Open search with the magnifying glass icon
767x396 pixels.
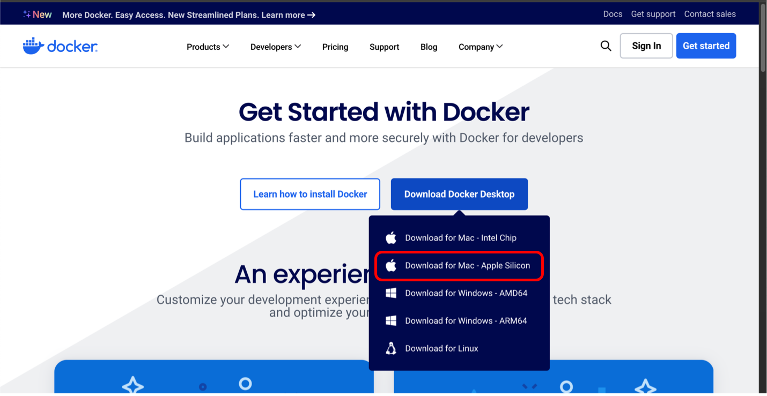click(x=606, y=46)
